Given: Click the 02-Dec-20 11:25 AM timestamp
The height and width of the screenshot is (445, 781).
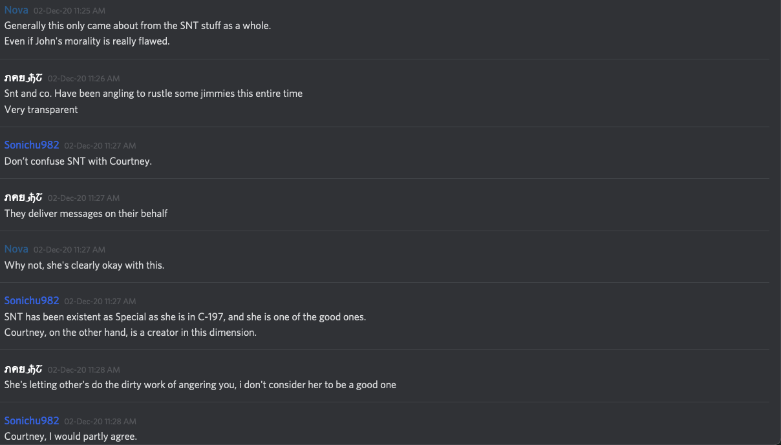Looking at the screenshot, I should pyautogui.click(x=69, y=11).
